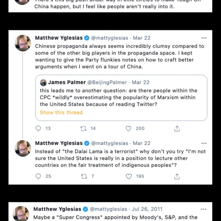Screen dimensions: 221x221
Task: Reply to the Dalai Lama tweet
Action: coord(39,176)
